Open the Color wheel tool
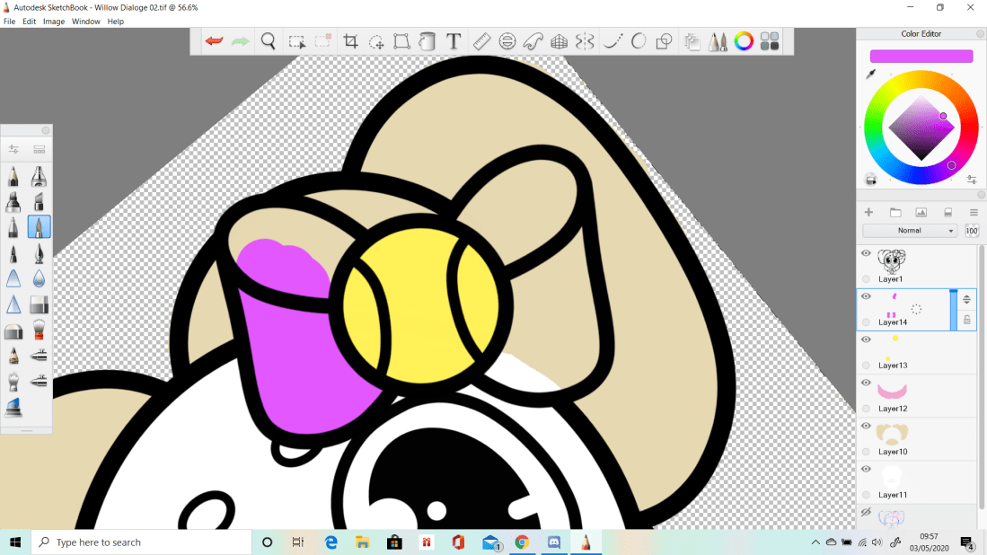The height and width of the screenshot is (555, 987). pos(744,40)
